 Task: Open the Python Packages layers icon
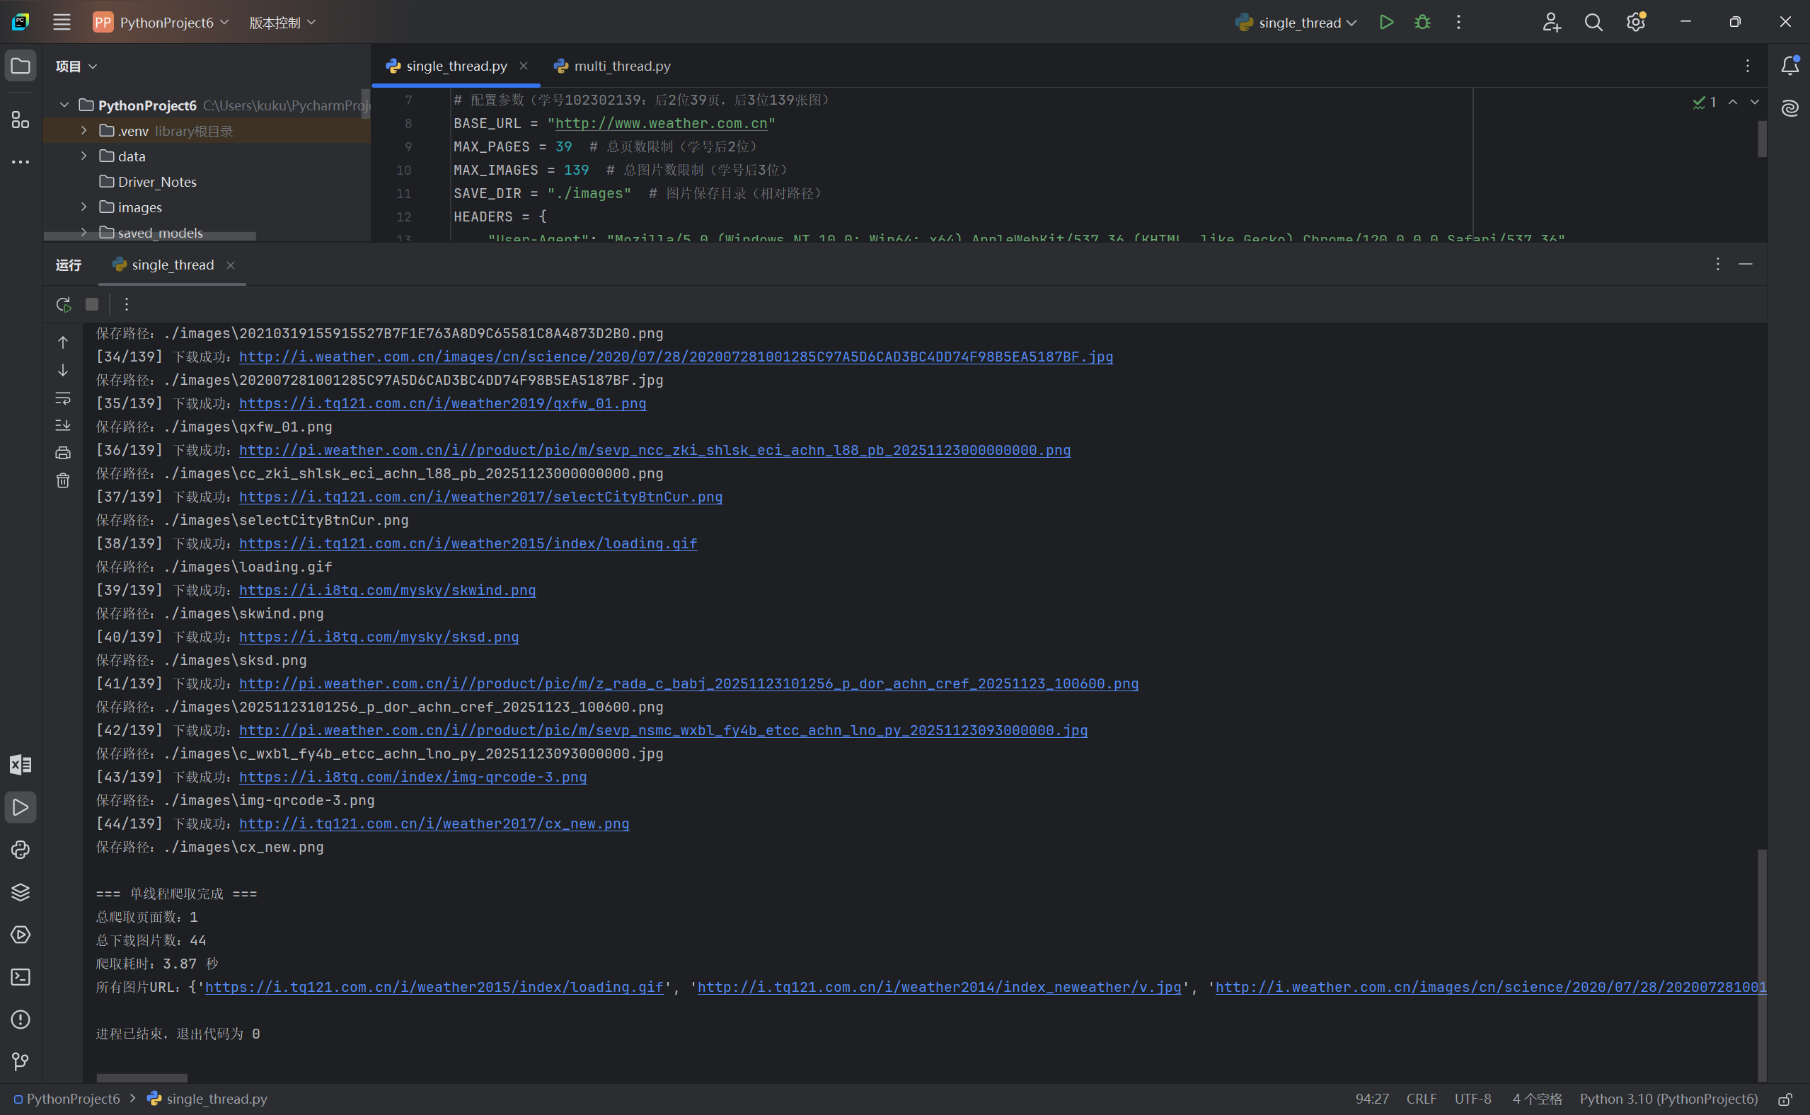click(x=21, y=892)
